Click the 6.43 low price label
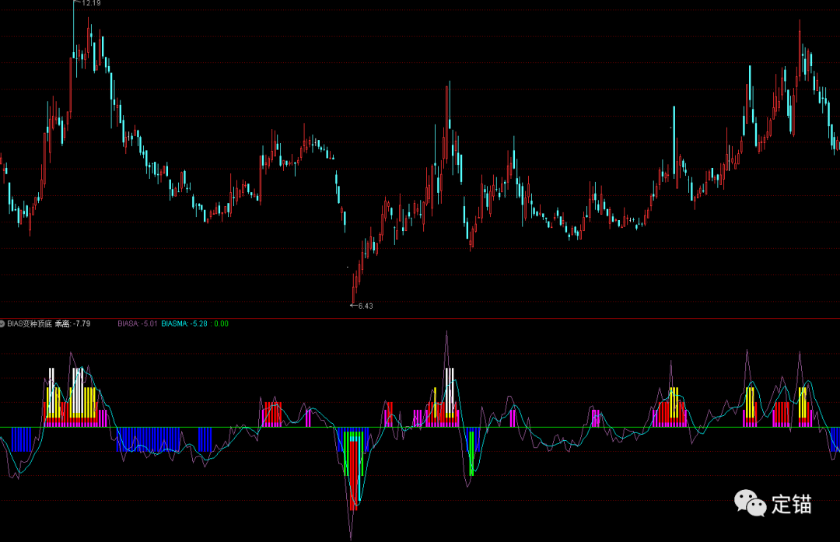Screen dimensions: 840x542 [366, 306]
